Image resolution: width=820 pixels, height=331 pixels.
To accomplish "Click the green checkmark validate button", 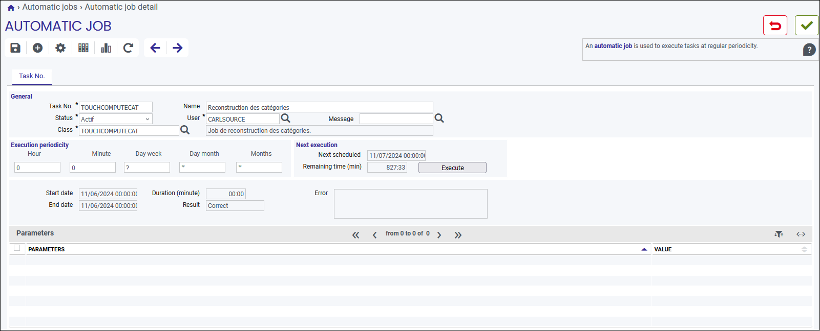I will [807, 26].
